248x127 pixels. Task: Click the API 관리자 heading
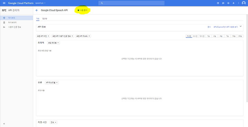click(14, 10)
